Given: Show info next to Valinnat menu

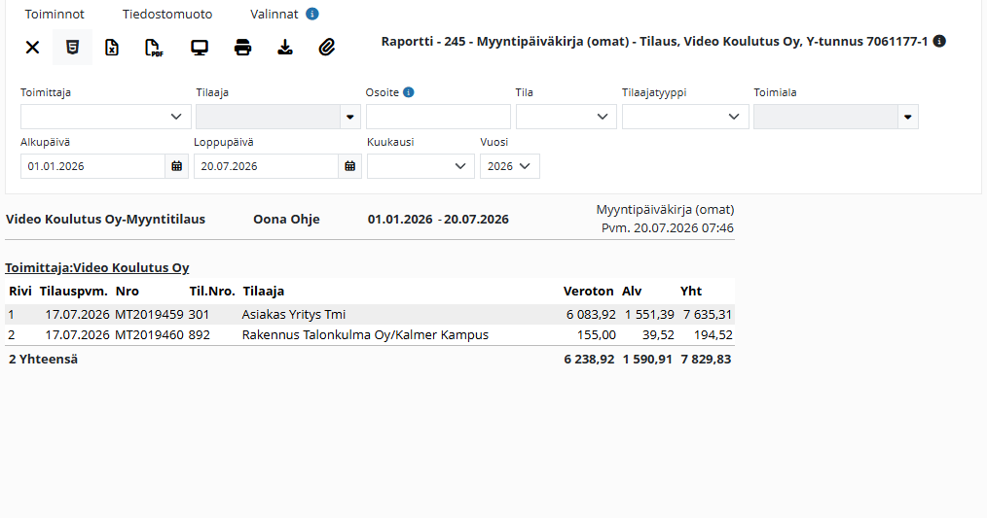Looking at the screenshot, I should pyautogui.click(x=312, y=14).
